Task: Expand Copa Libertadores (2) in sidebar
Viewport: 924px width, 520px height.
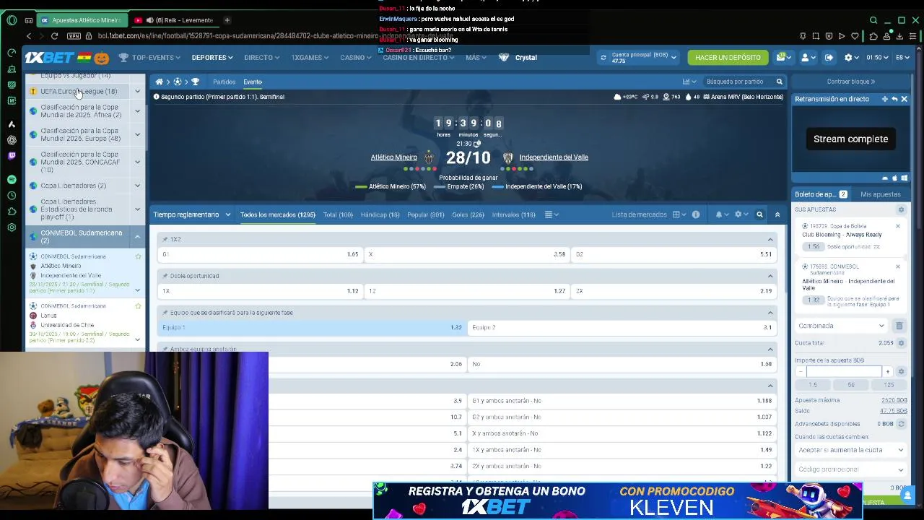Action: (x=137, y=186)
